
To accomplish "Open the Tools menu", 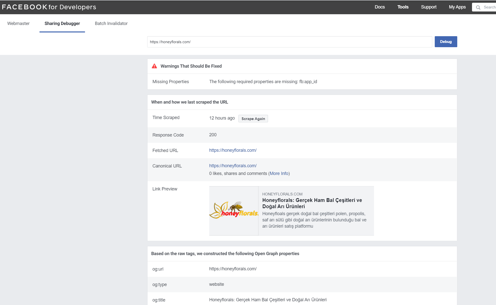I will 403,7.
